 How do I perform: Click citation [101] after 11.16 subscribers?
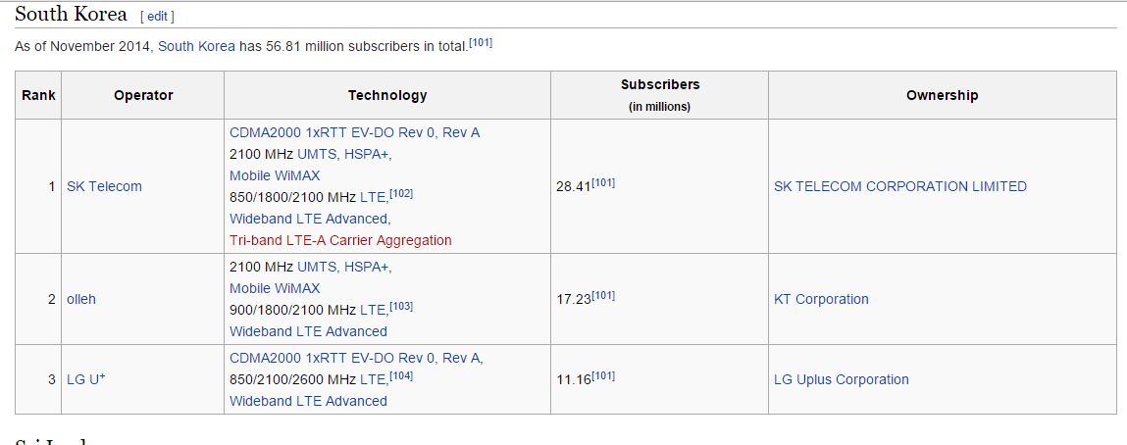pyautogui.click(x=603, y=376)
